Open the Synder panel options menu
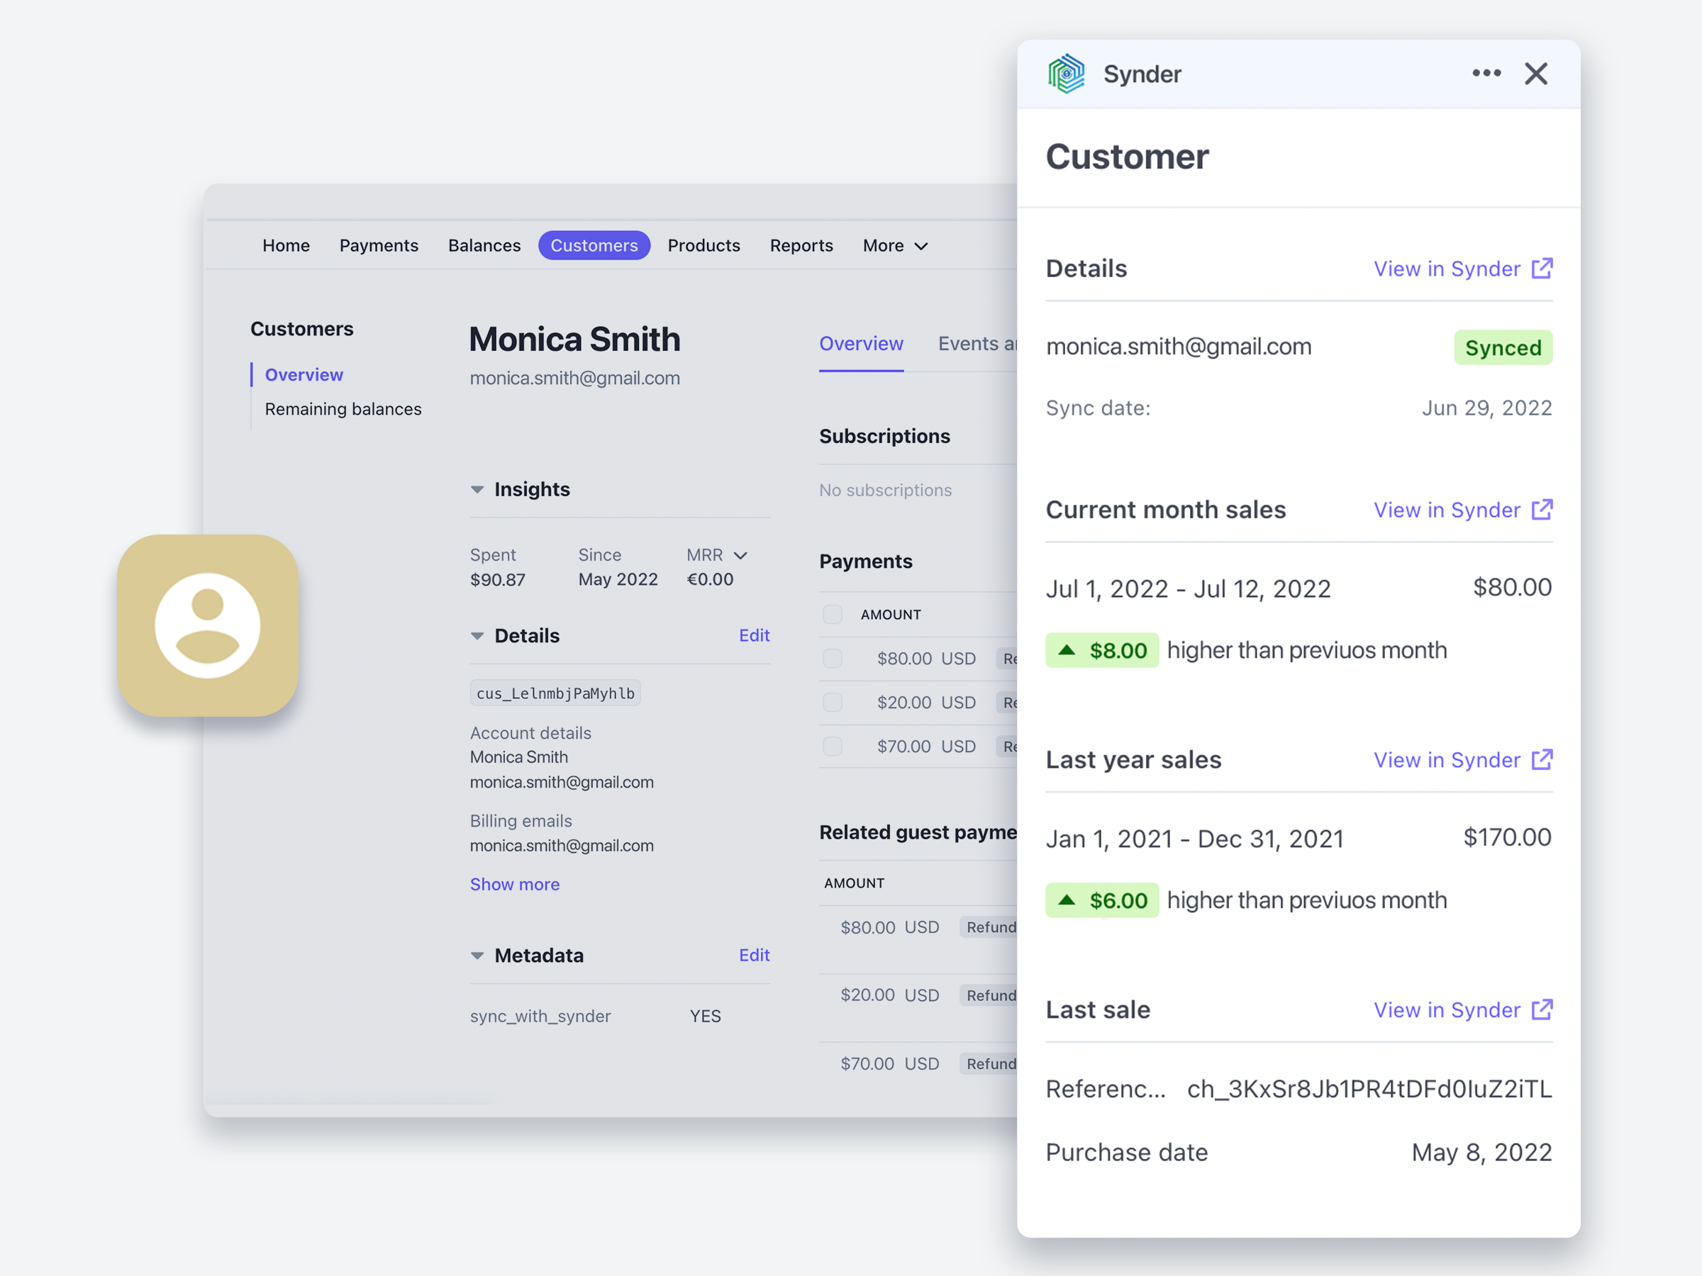 tap(1486, 73)
